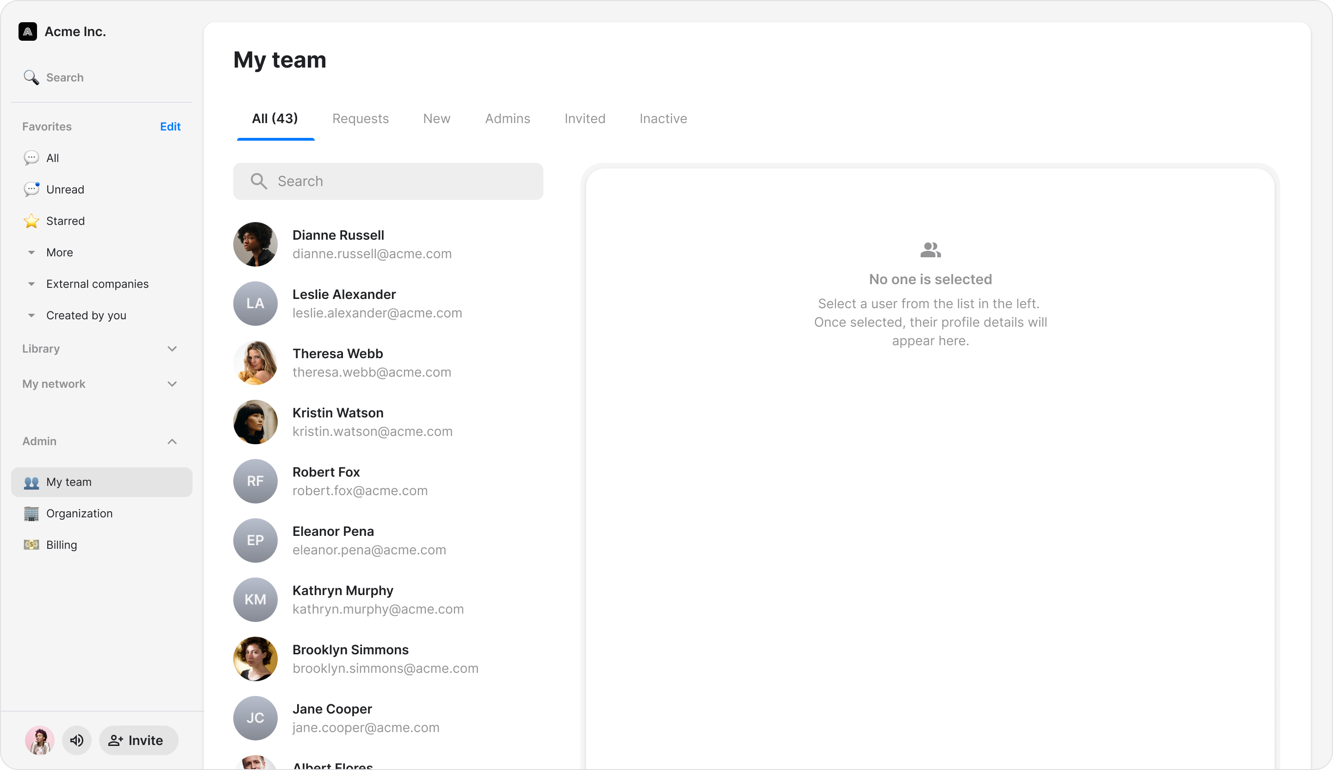The height and width of the screenshot is (770, 1333).
Task: Expand the Library section chevron
Action: tap(172, 349)
